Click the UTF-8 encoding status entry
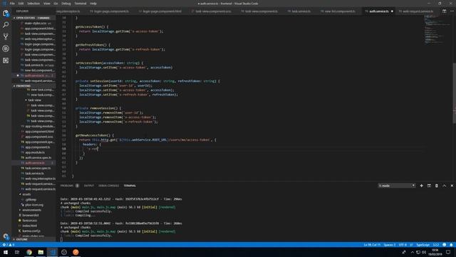456x257 pixels. 403,245
